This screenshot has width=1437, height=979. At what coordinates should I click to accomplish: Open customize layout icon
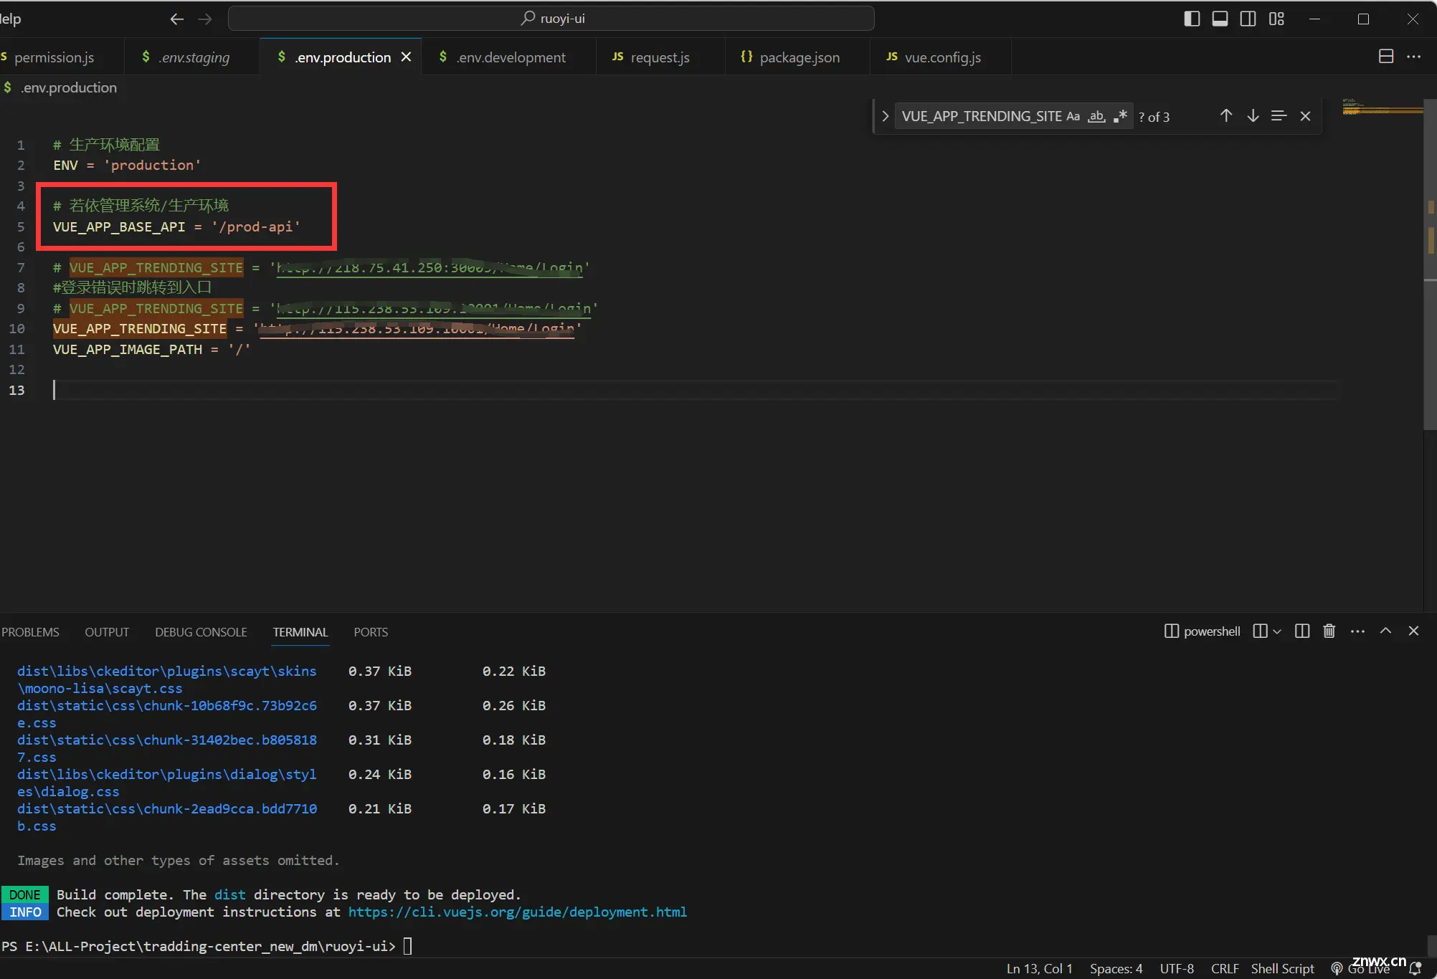click(x=1276, y=19)
